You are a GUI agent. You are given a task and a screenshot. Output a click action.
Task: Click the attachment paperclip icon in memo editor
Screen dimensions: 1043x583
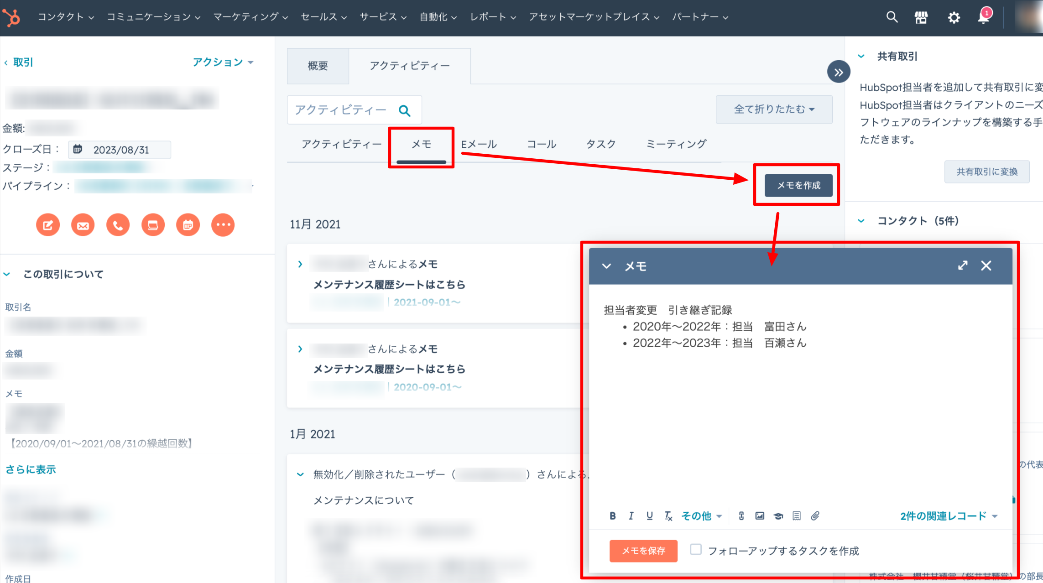coord(815,516)
